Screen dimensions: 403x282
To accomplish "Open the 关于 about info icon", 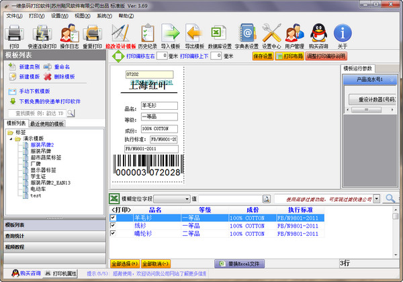I will coord(343,36).
